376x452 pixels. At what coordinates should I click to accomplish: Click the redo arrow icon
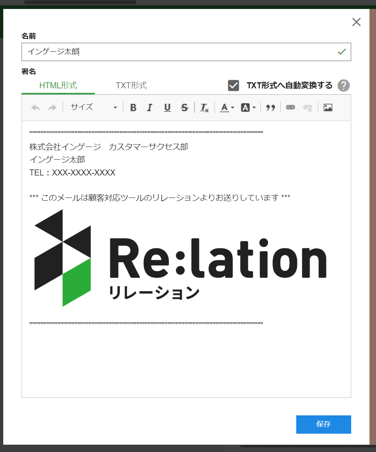[52, 108]
